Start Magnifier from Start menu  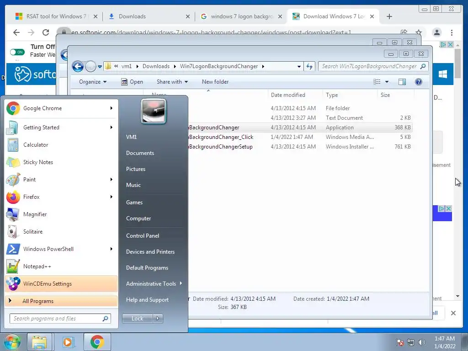click(x=61, y=214)
